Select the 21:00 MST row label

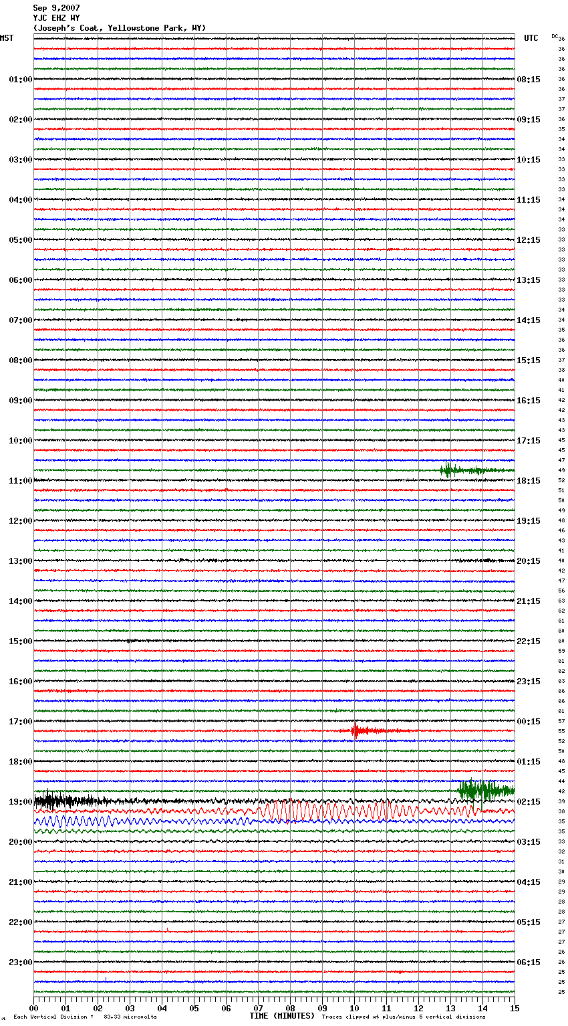tap(20, 882)
